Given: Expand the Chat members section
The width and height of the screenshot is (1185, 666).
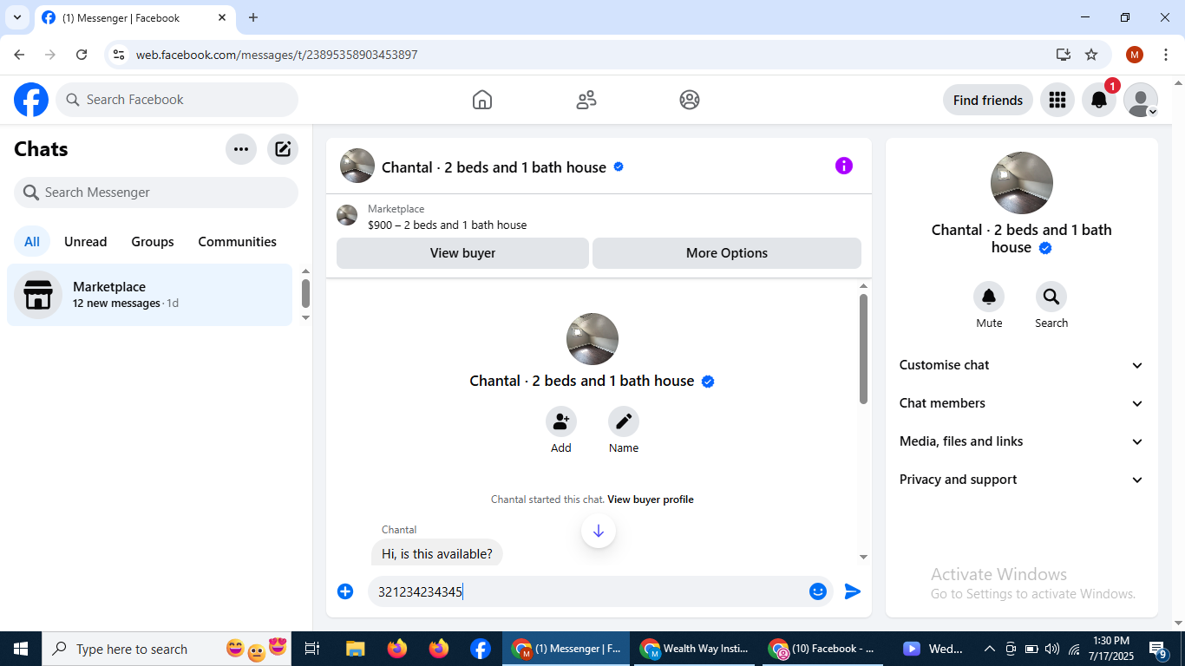Looking at the screenshot, I should (1022, 403).
